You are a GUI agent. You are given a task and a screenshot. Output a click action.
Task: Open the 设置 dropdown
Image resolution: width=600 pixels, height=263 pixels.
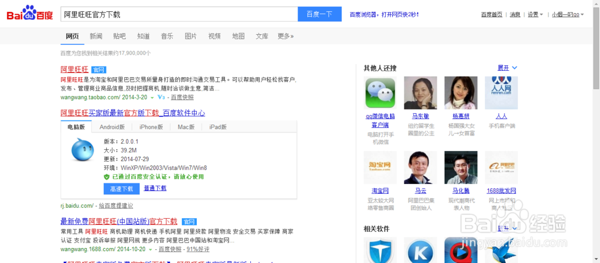click(535, 14)
